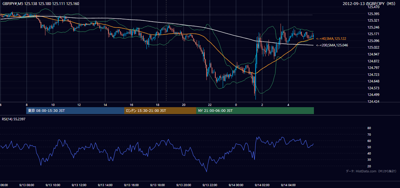Click the 124.947 price axis label
Screen dimensions: 400x188
click(374, 54)
